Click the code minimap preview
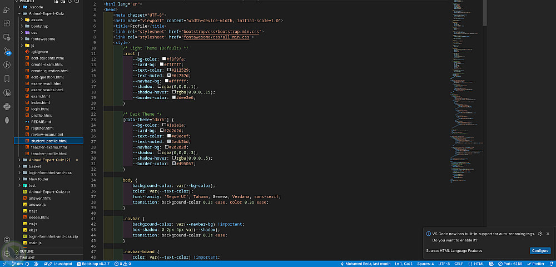The height and width of the screenshot is (267, 556). pyautogui.click(x=466, y=92)
